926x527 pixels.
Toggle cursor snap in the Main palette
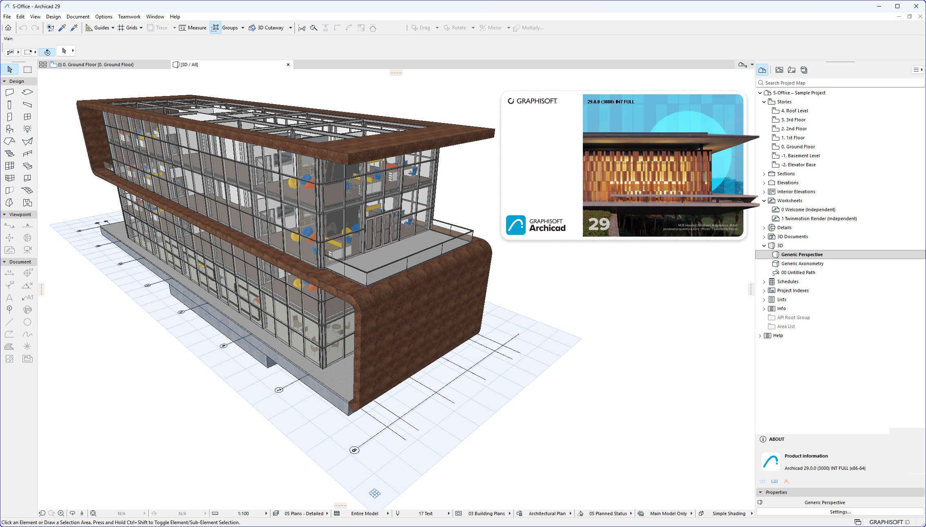click(47, 51)
